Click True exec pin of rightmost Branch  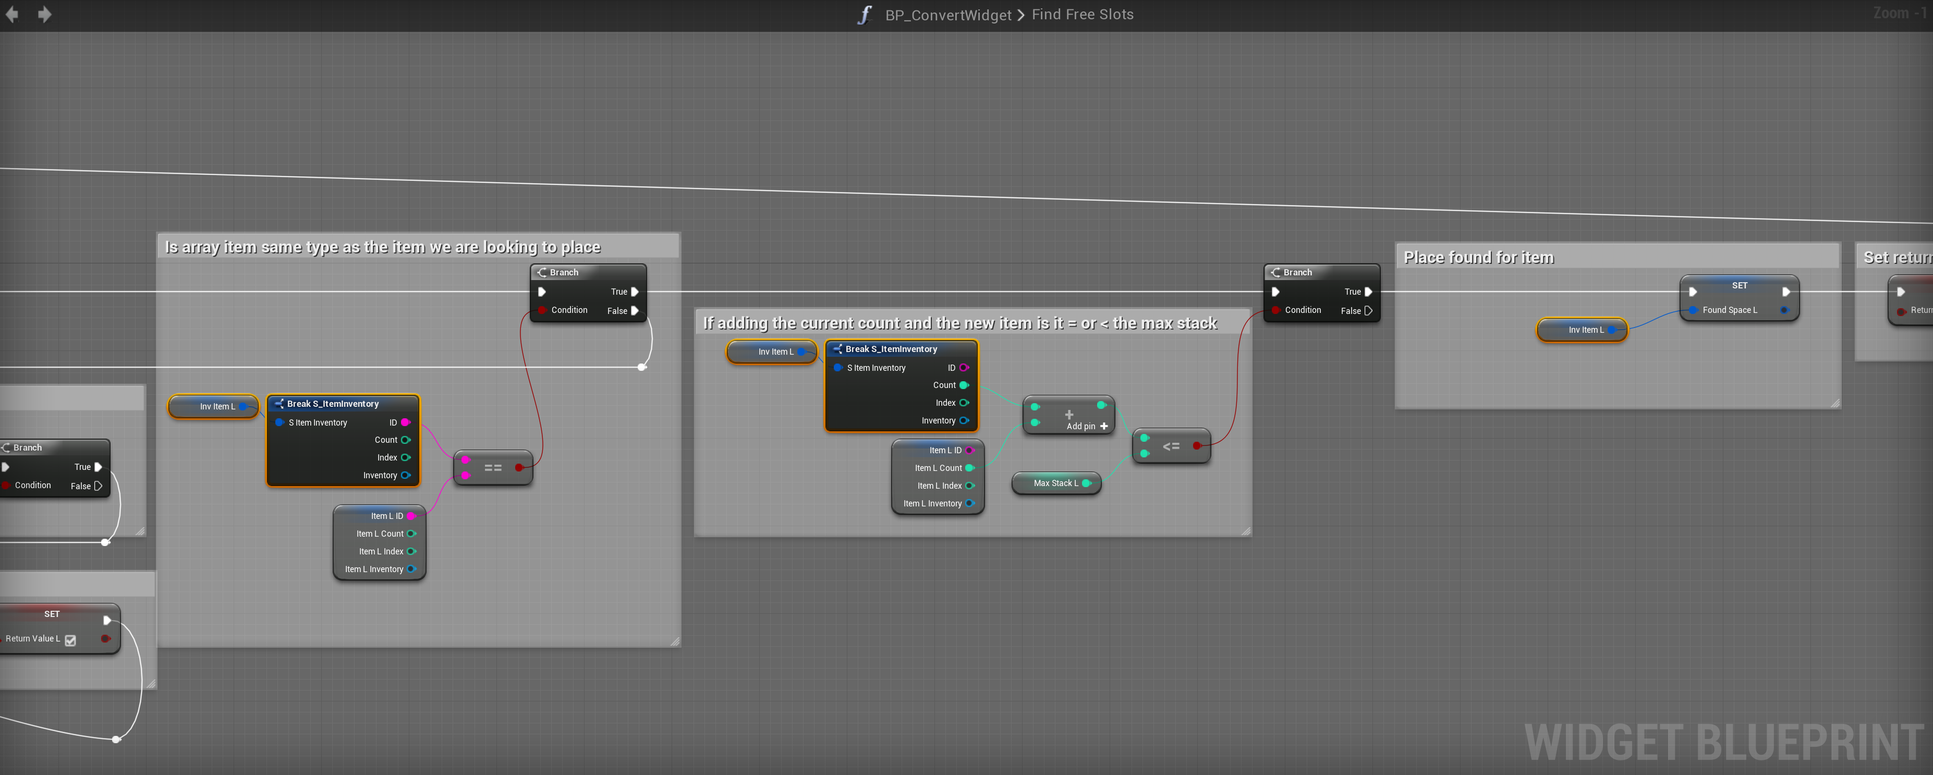1368,292
